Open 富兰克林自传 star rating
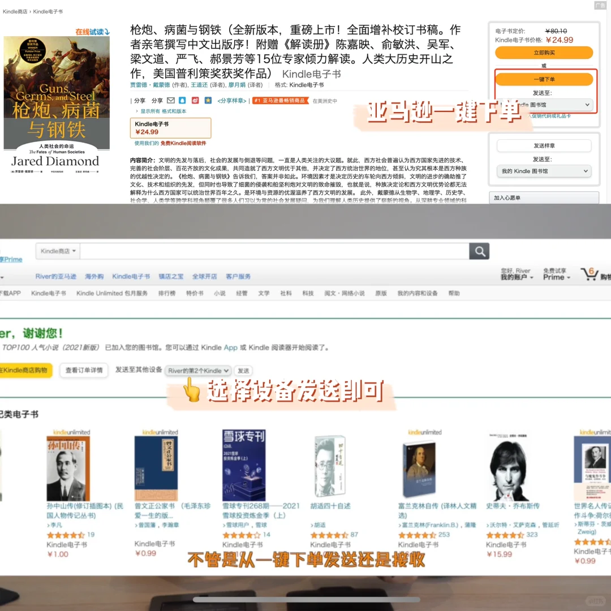611x611 pixels. coord(417,535)
